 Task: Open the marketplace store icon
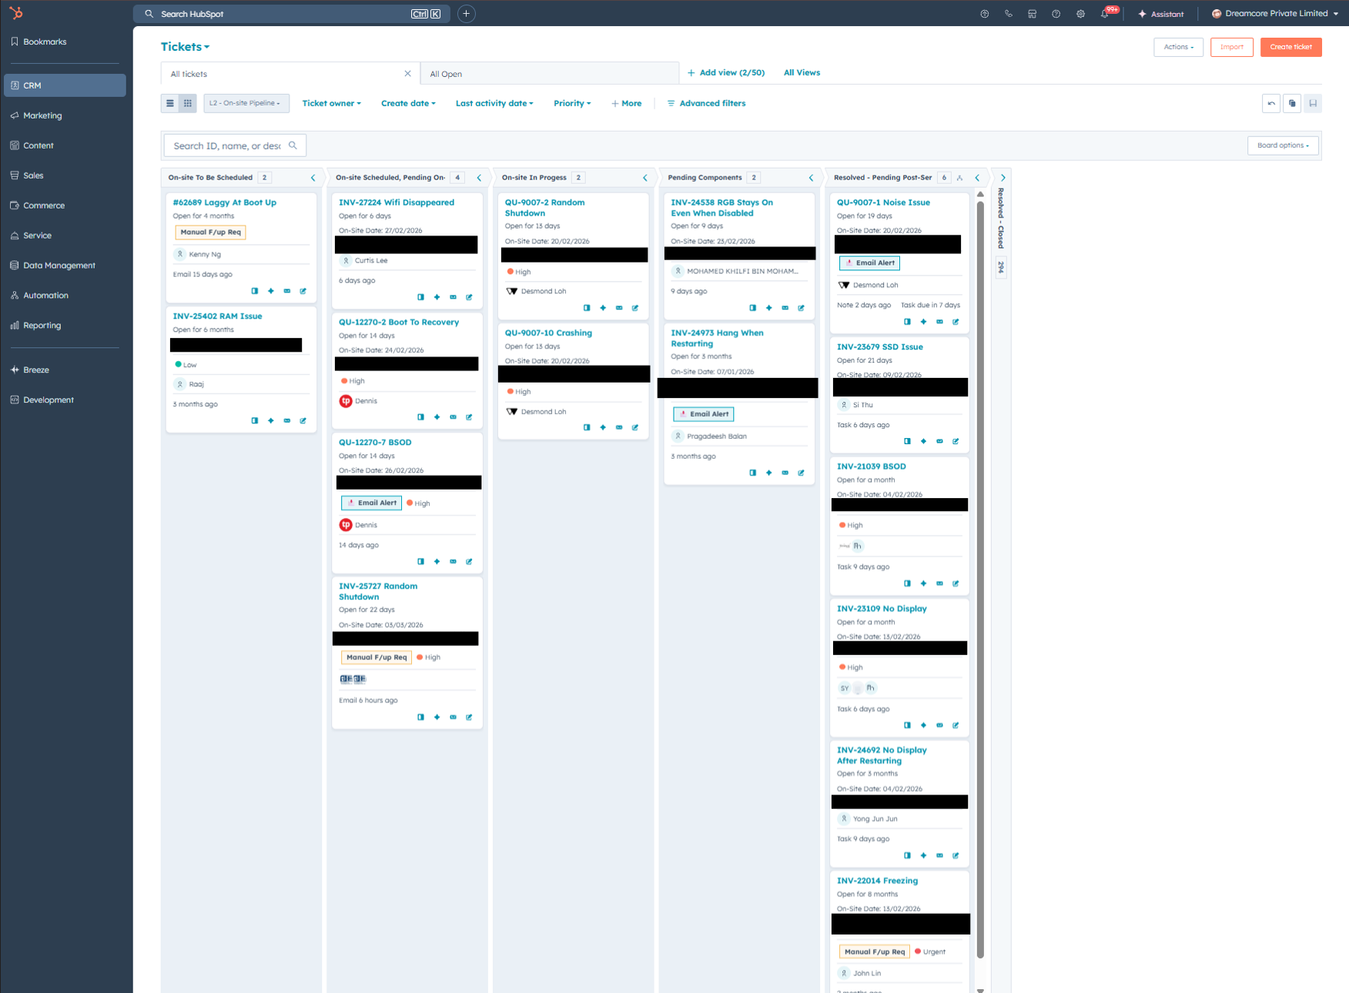(1032, 14)
